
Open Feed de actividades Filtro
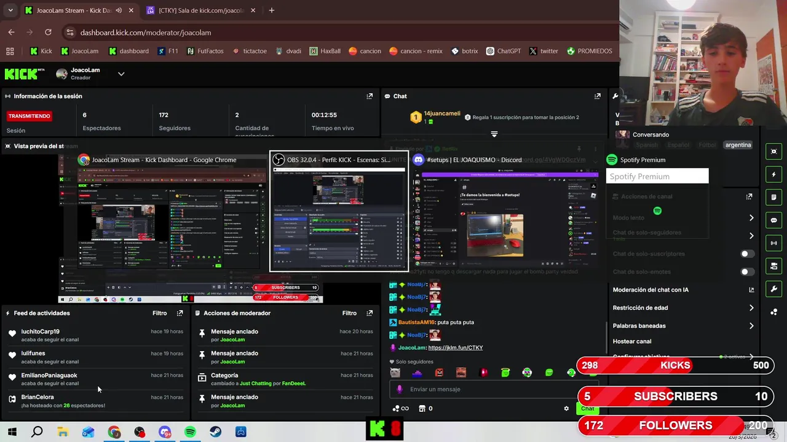point(159,313)
